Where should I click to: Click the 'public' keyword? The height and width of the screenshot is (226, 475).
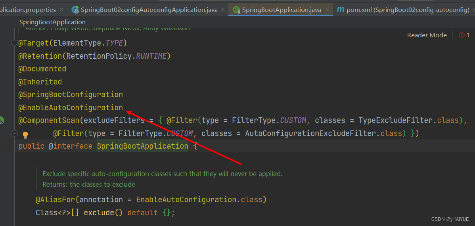[x=31, y=146]
